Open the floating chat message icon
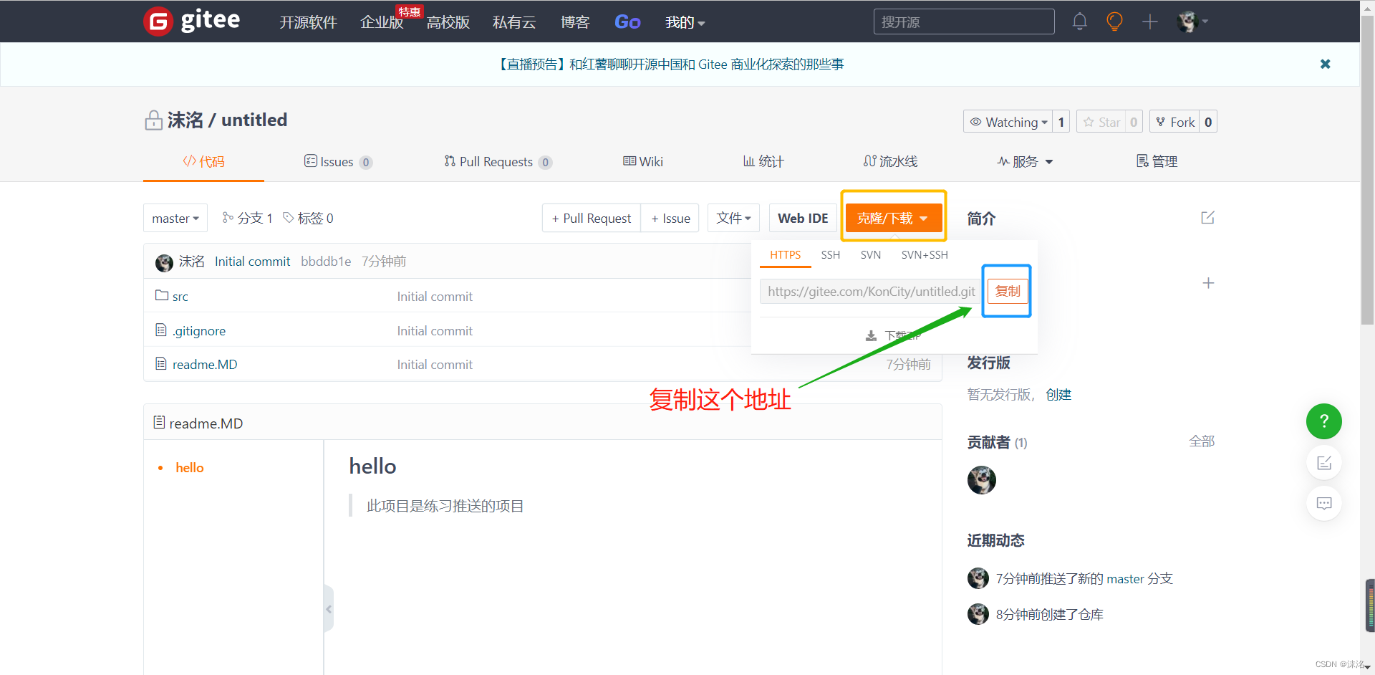Screen dimensions: 1375x675 tap(1323, 503)
